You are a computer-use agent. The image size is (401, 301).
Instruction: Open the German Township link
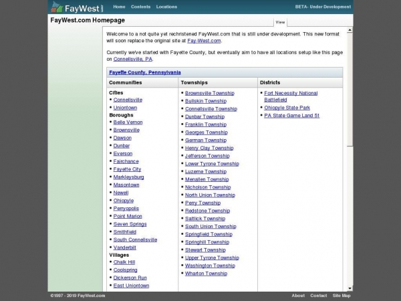206,140
